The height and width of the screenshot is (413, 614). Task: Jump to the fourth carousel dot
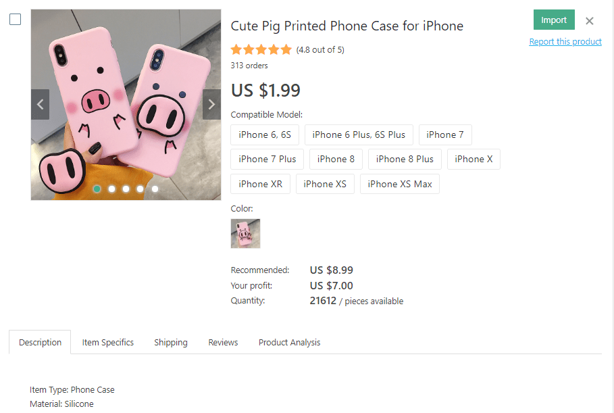point(140,189)
